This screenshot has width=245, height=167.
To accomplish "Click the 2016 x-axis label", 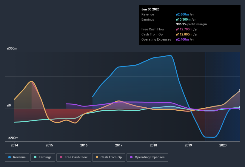I will pyautogui.click(x=84, y=145).
